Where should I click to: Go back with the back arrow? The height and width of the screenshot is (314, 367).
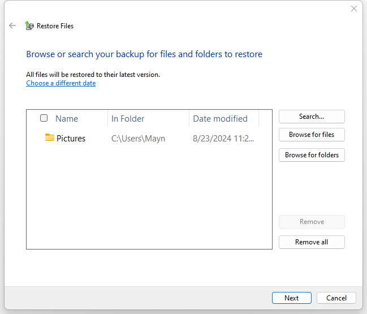[12, 25]
